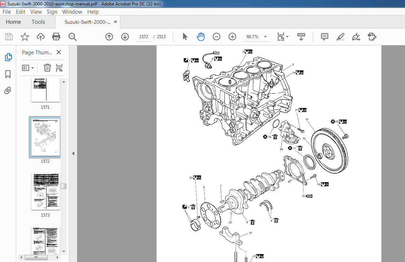Show the Bookmarks panel
405x262 pixels.
coord(8,74)
